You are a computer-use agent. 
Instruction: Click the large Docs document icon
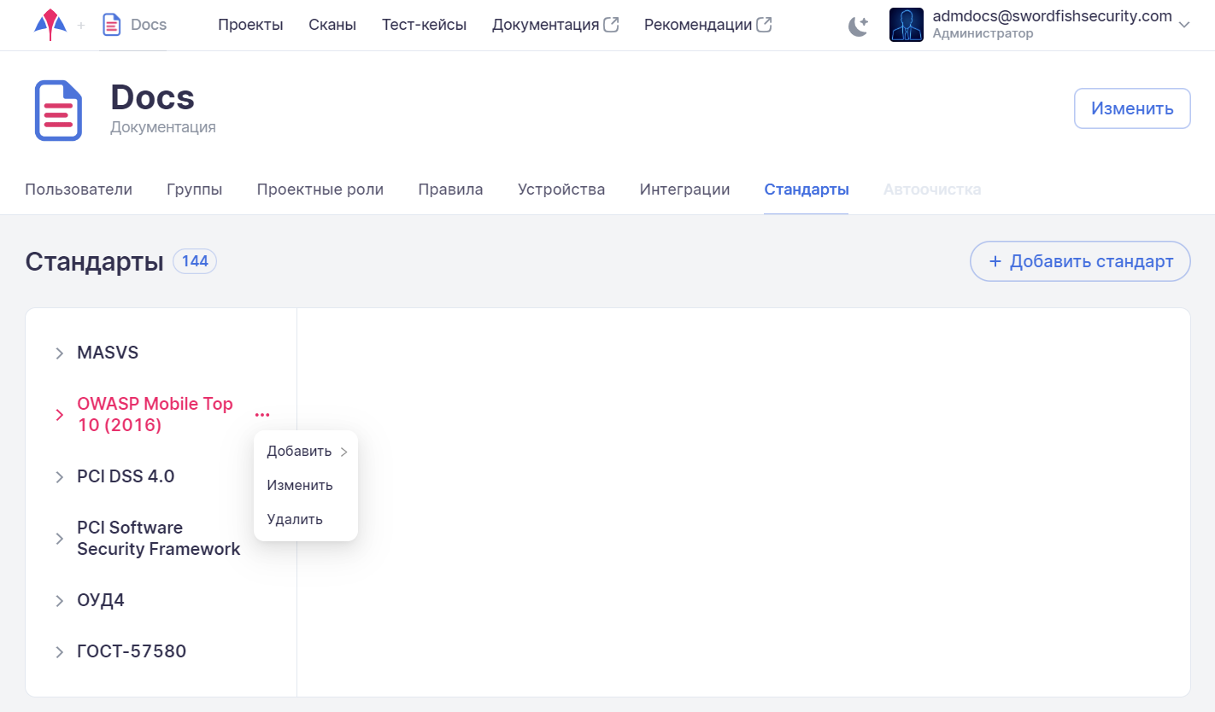tap(58, 110)
